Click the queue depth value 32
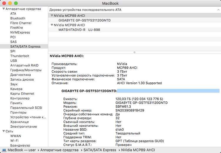Image resolution: width=221 pixels, height=153 pixels. coord(117,118)
